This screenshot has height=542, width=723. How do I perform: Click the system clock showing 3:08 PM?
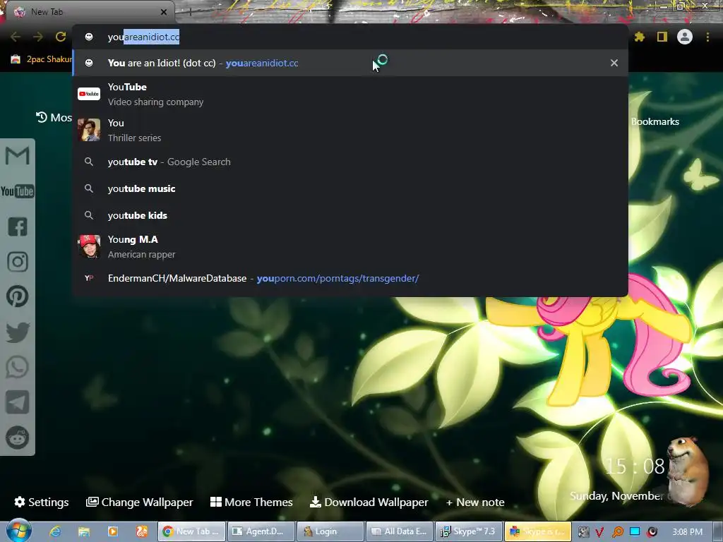click(x=687, y=532)
